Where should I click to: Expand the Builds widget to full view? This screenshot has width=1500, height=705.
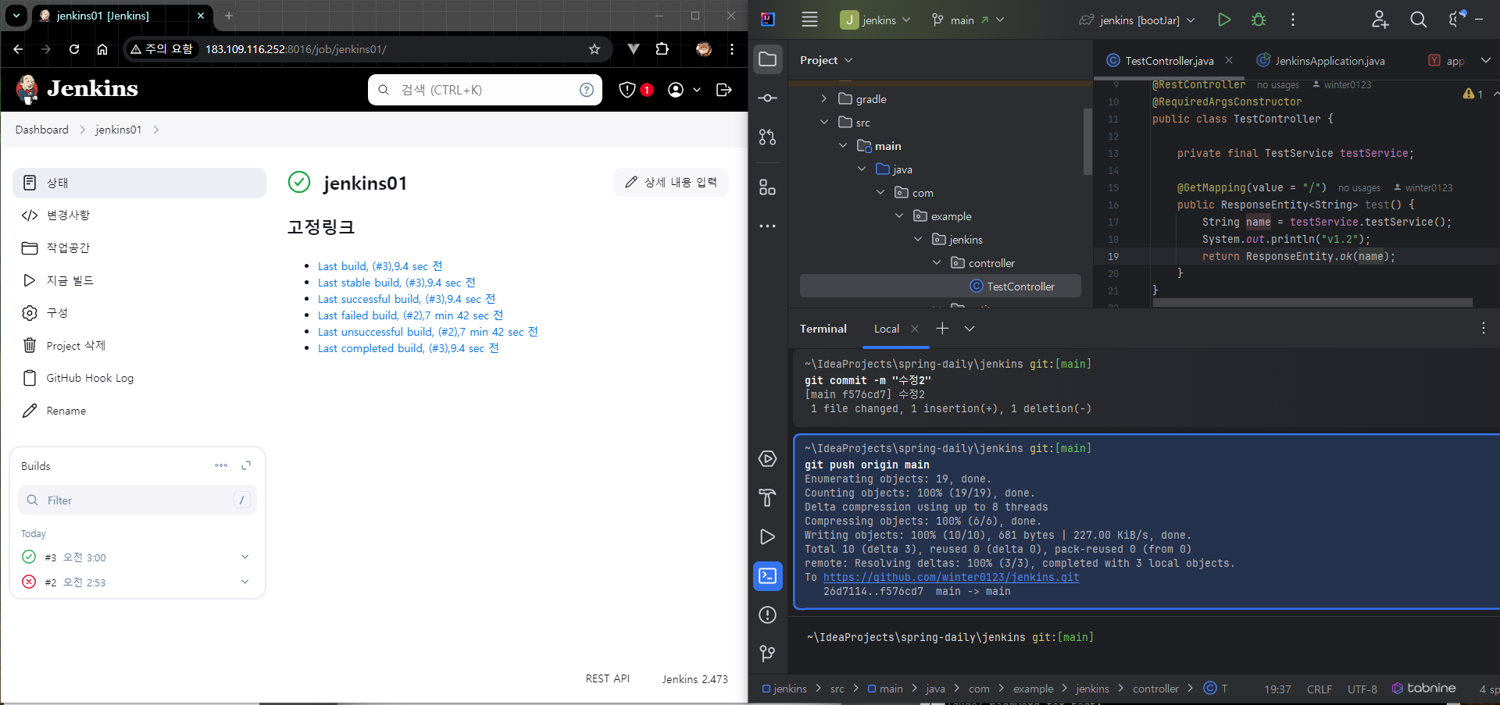[246, 465]
